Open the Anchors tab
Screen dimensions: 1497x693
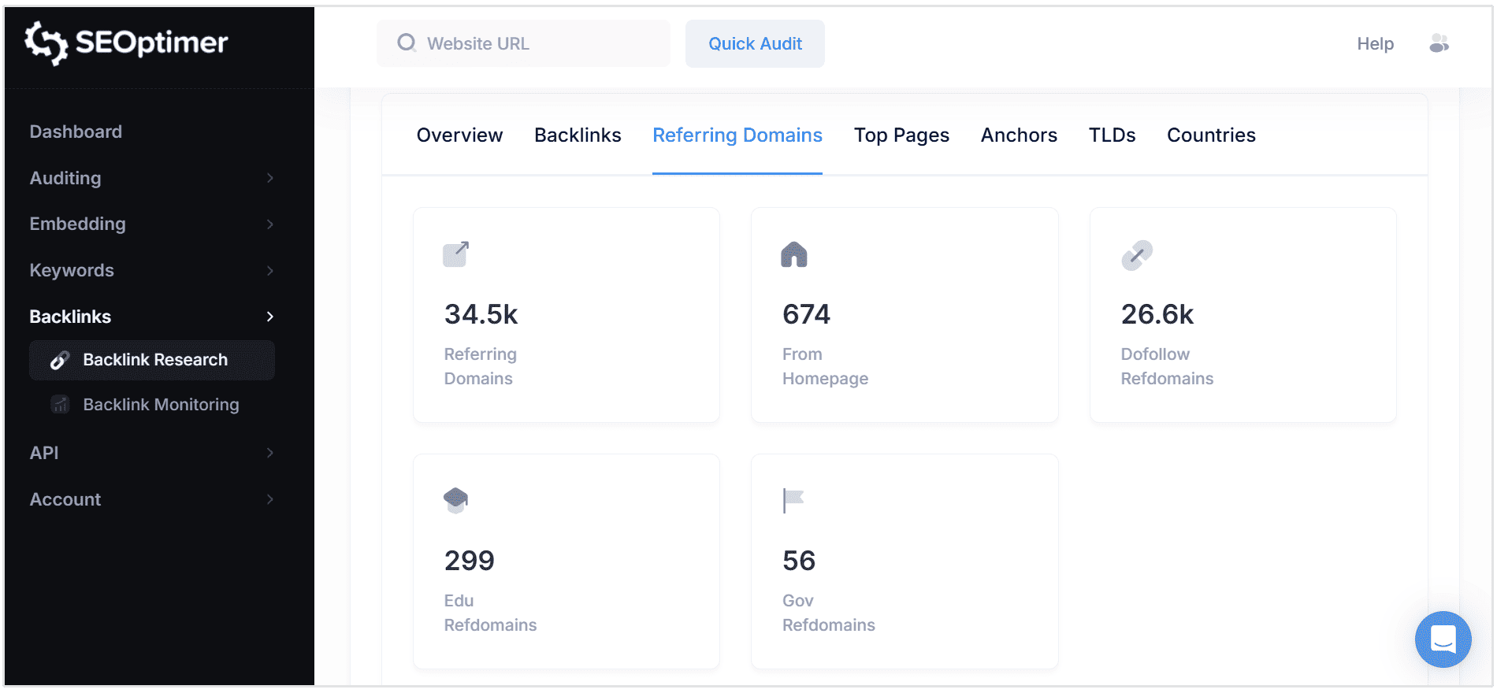[1019, 135]
